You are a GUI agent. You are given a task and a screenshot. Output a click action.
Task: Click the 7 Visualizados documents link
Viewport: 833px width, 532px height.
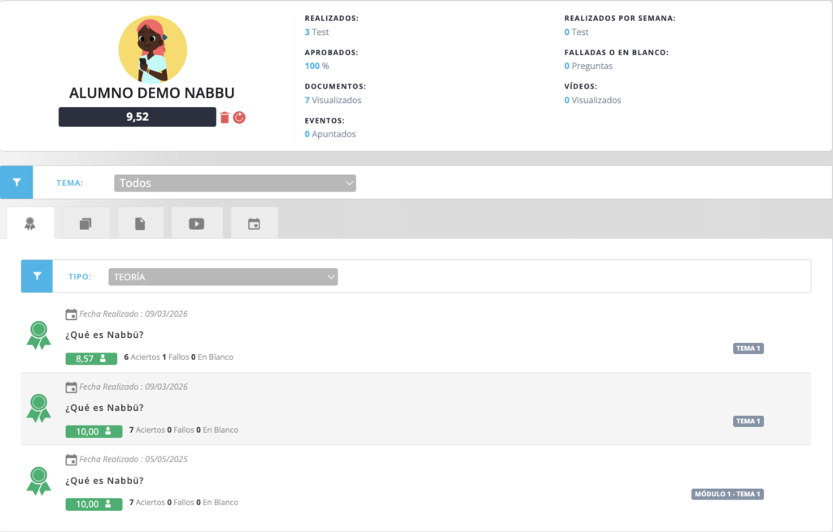(x=333, y=100)
